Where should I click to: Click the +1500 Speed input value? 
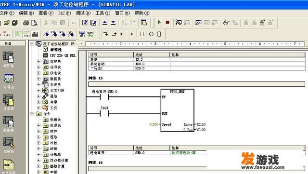154,124
